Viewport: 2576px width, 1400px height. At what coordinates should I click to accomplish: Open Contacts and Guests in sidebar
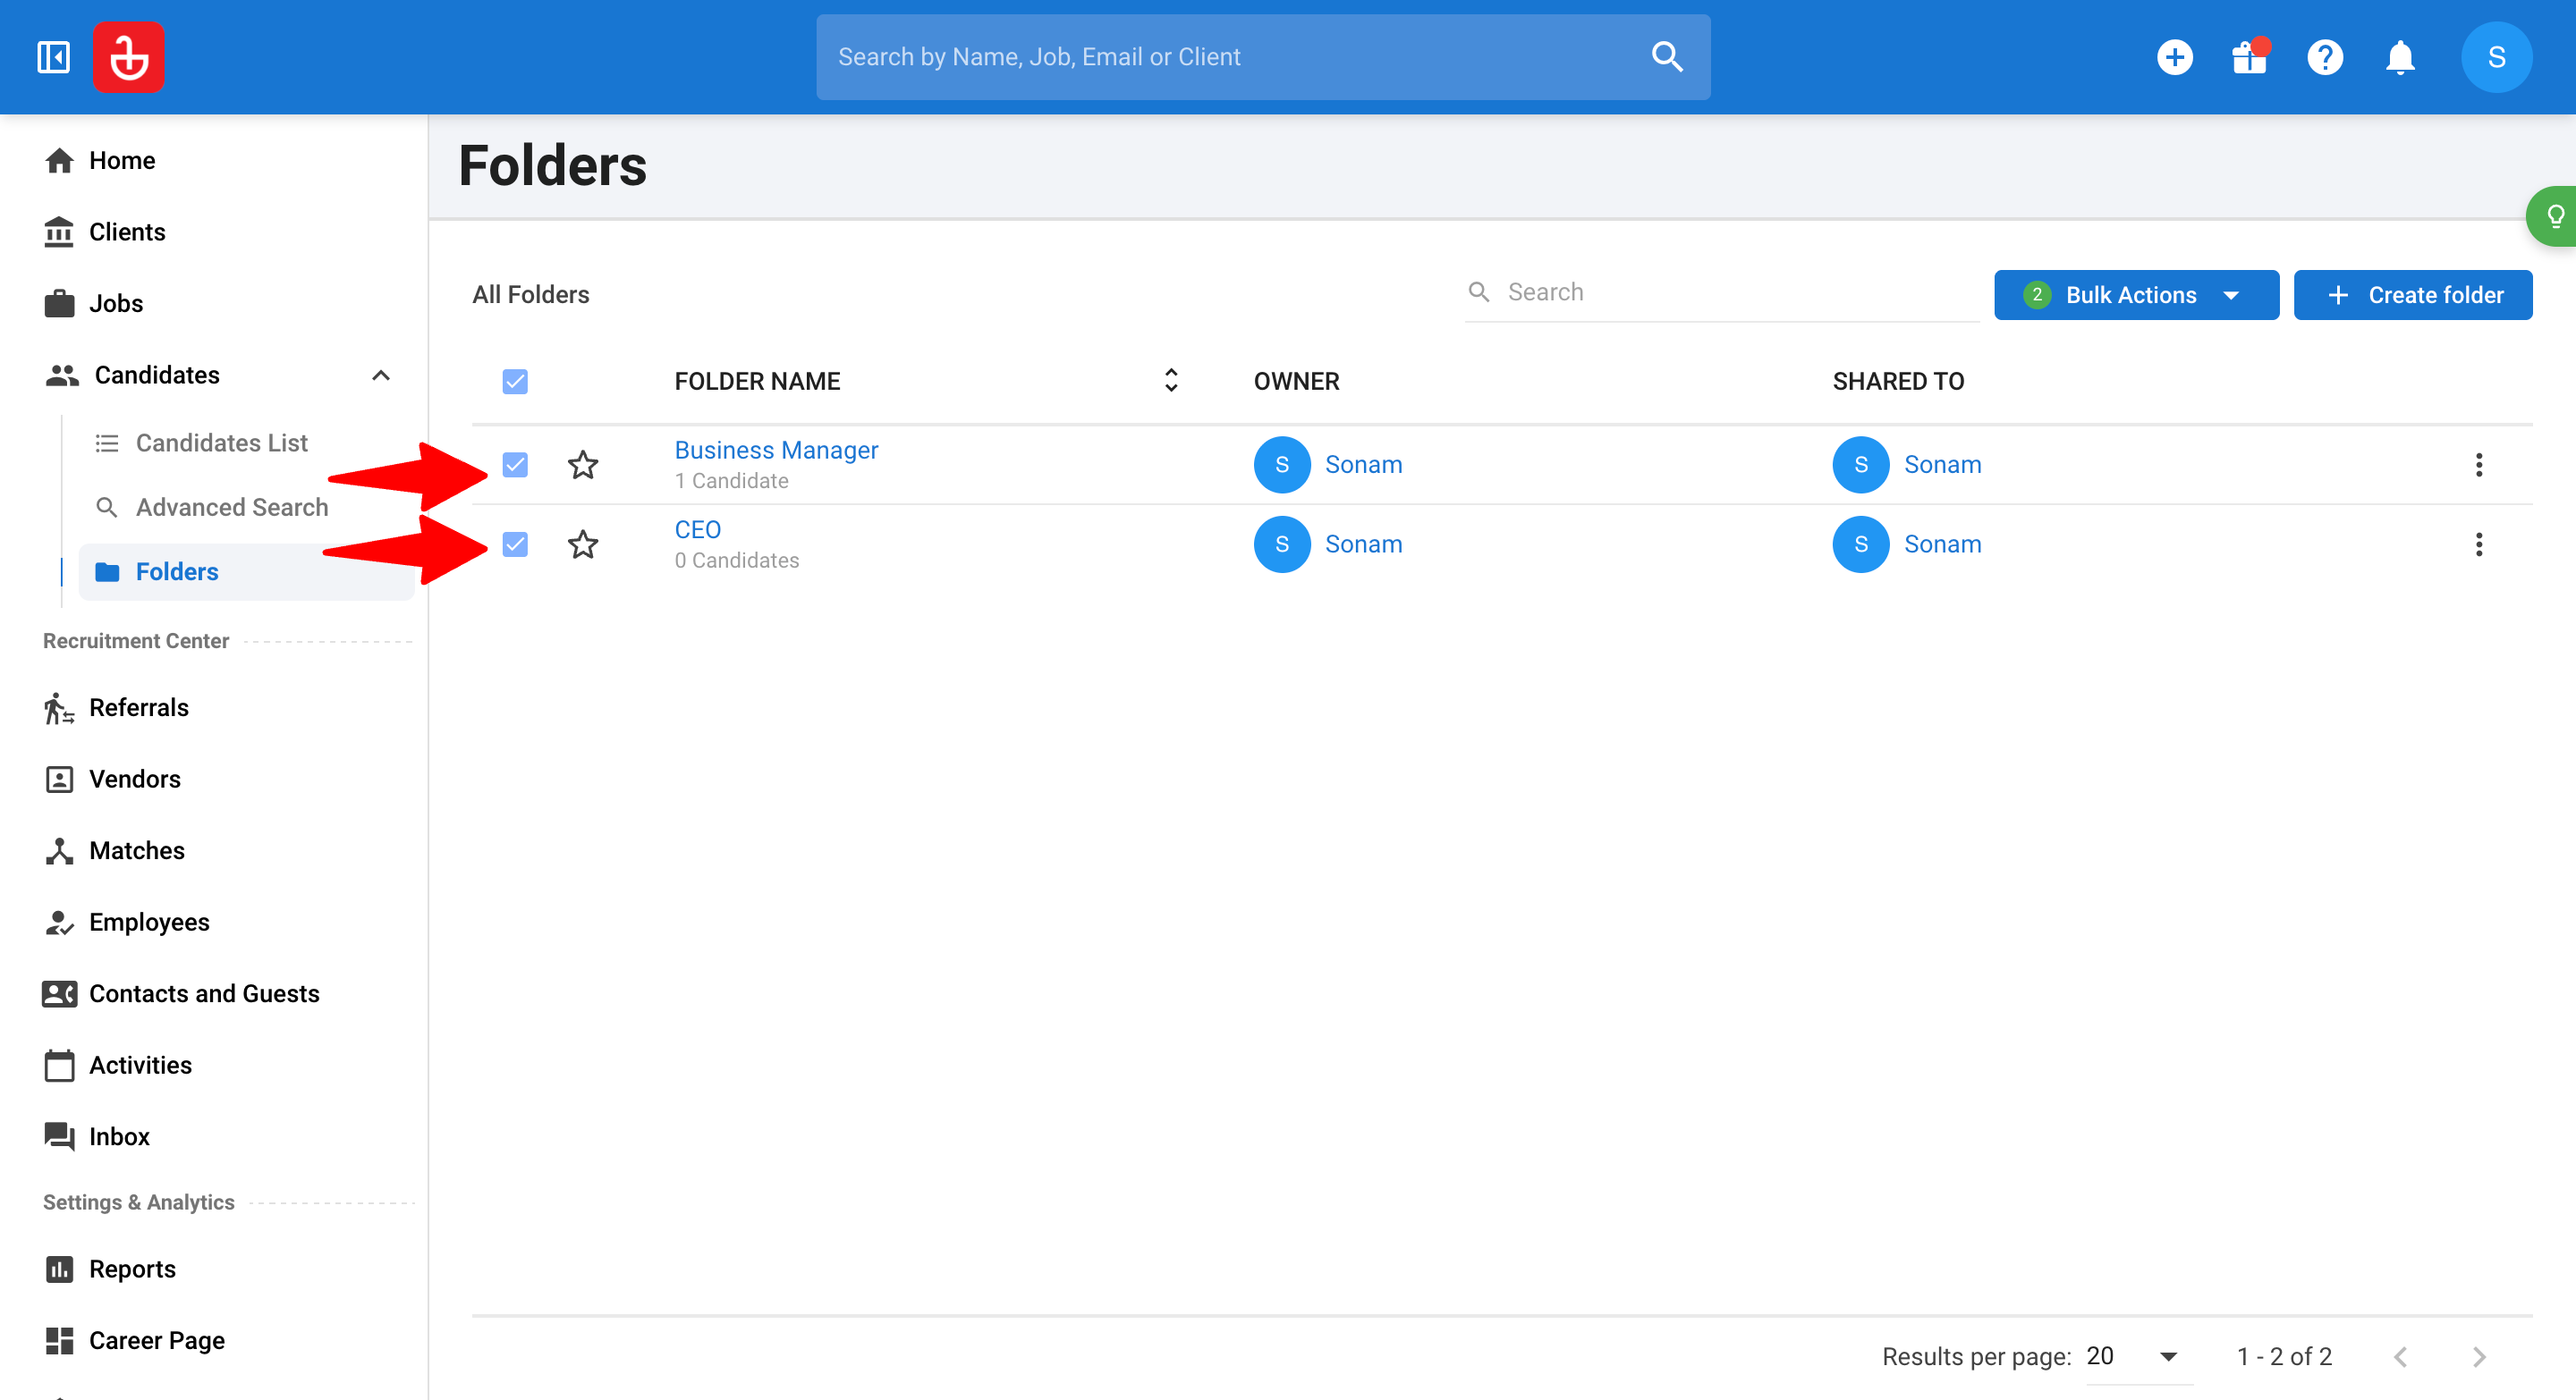tap(204, 993)
